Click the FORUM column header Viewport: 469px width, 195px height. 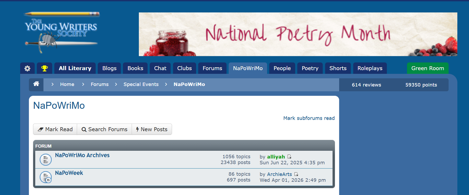pos(44,146)
